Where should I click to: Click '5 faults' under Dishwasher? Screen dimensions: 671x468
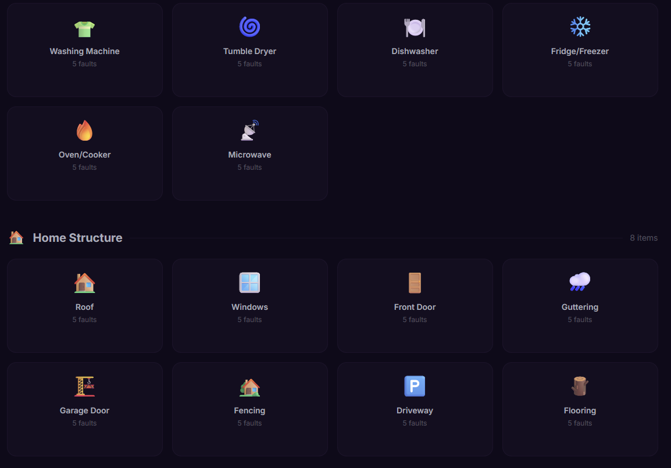pyautogui.click(x=415, y=64)
